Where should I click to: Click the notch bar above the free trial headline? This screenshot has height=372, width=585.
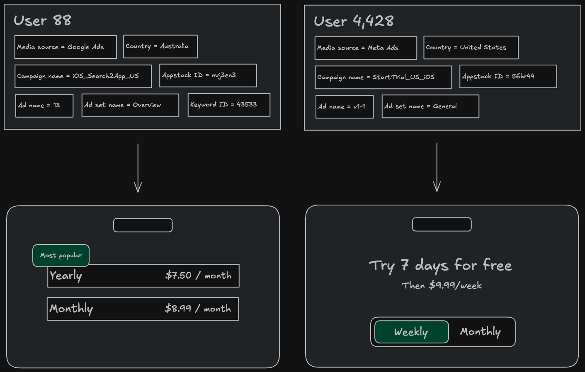[x=442, y=225]
